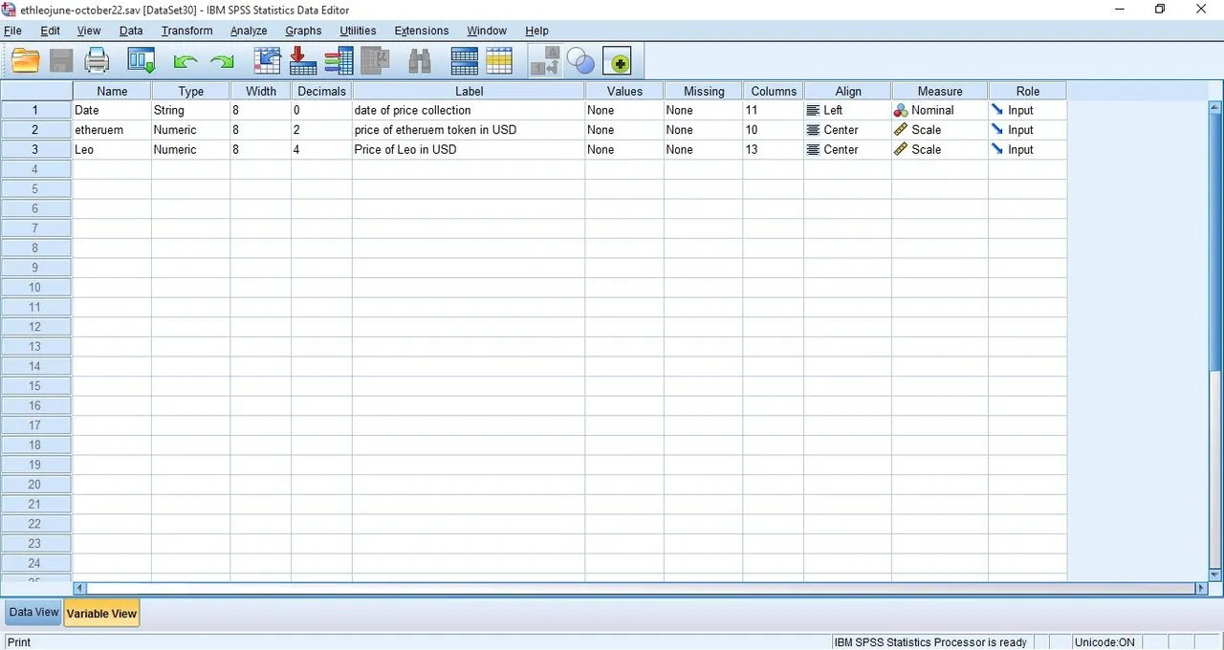Click 'Price of Leo in USD' label cell
This screenshot has height=650, width=1224.
tap(469, 150)
